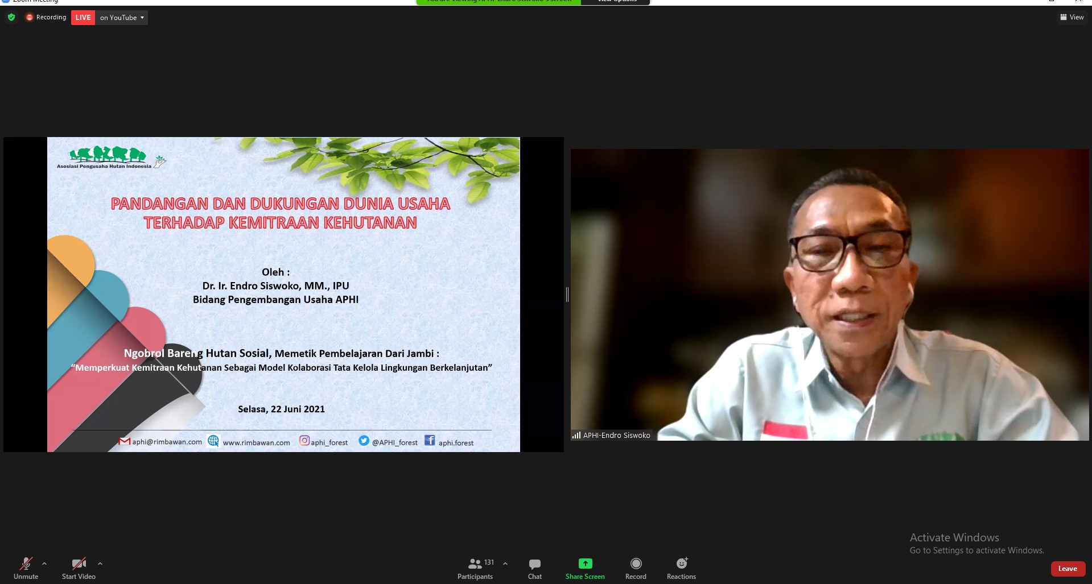Click the Share Screen button
Screen dimensions: 1092x584
tap(585, 568)
